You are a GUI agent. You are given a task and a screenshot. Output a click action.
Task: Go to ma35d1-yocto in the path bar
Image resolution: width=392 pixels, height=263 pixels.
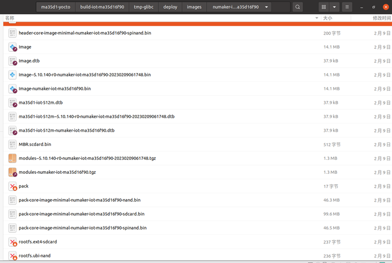(x=56, y=7)
